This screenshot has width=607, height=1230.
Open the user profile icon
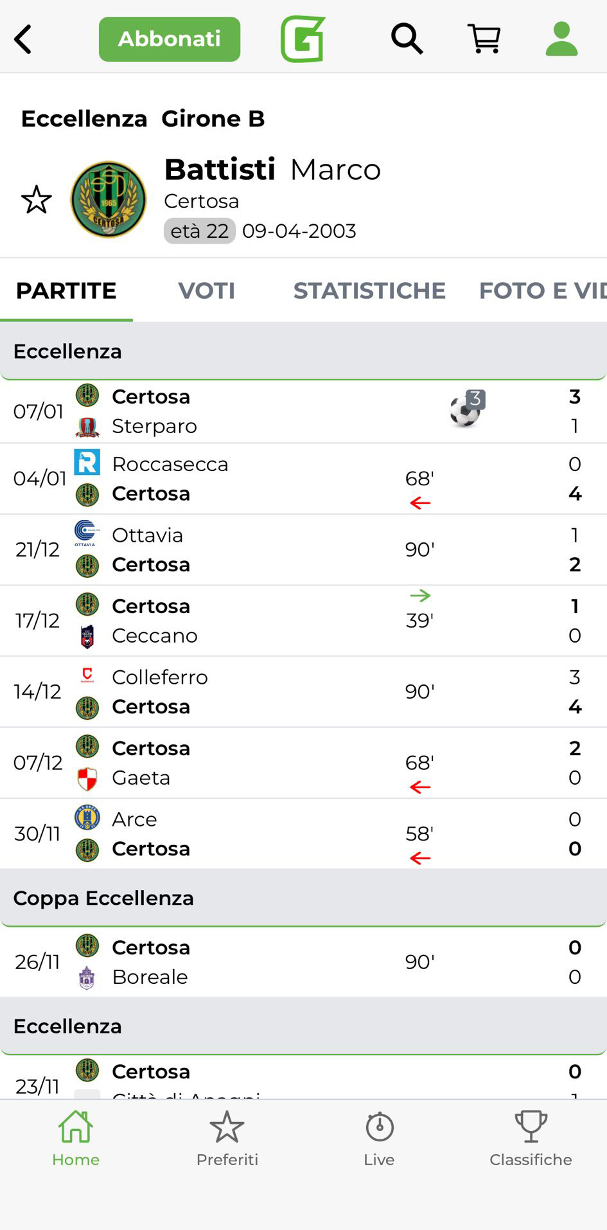(x=561, y=39)
